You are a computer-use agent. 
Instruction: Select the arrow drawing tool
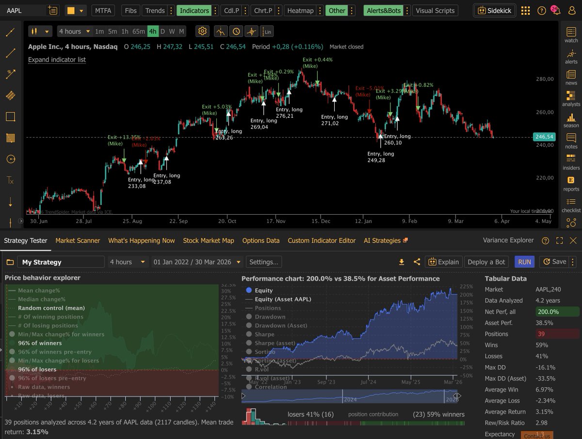pos(10,74)
